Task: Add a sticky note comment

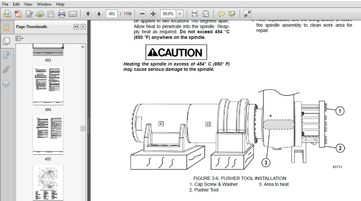Action: [x=221, y=14]
